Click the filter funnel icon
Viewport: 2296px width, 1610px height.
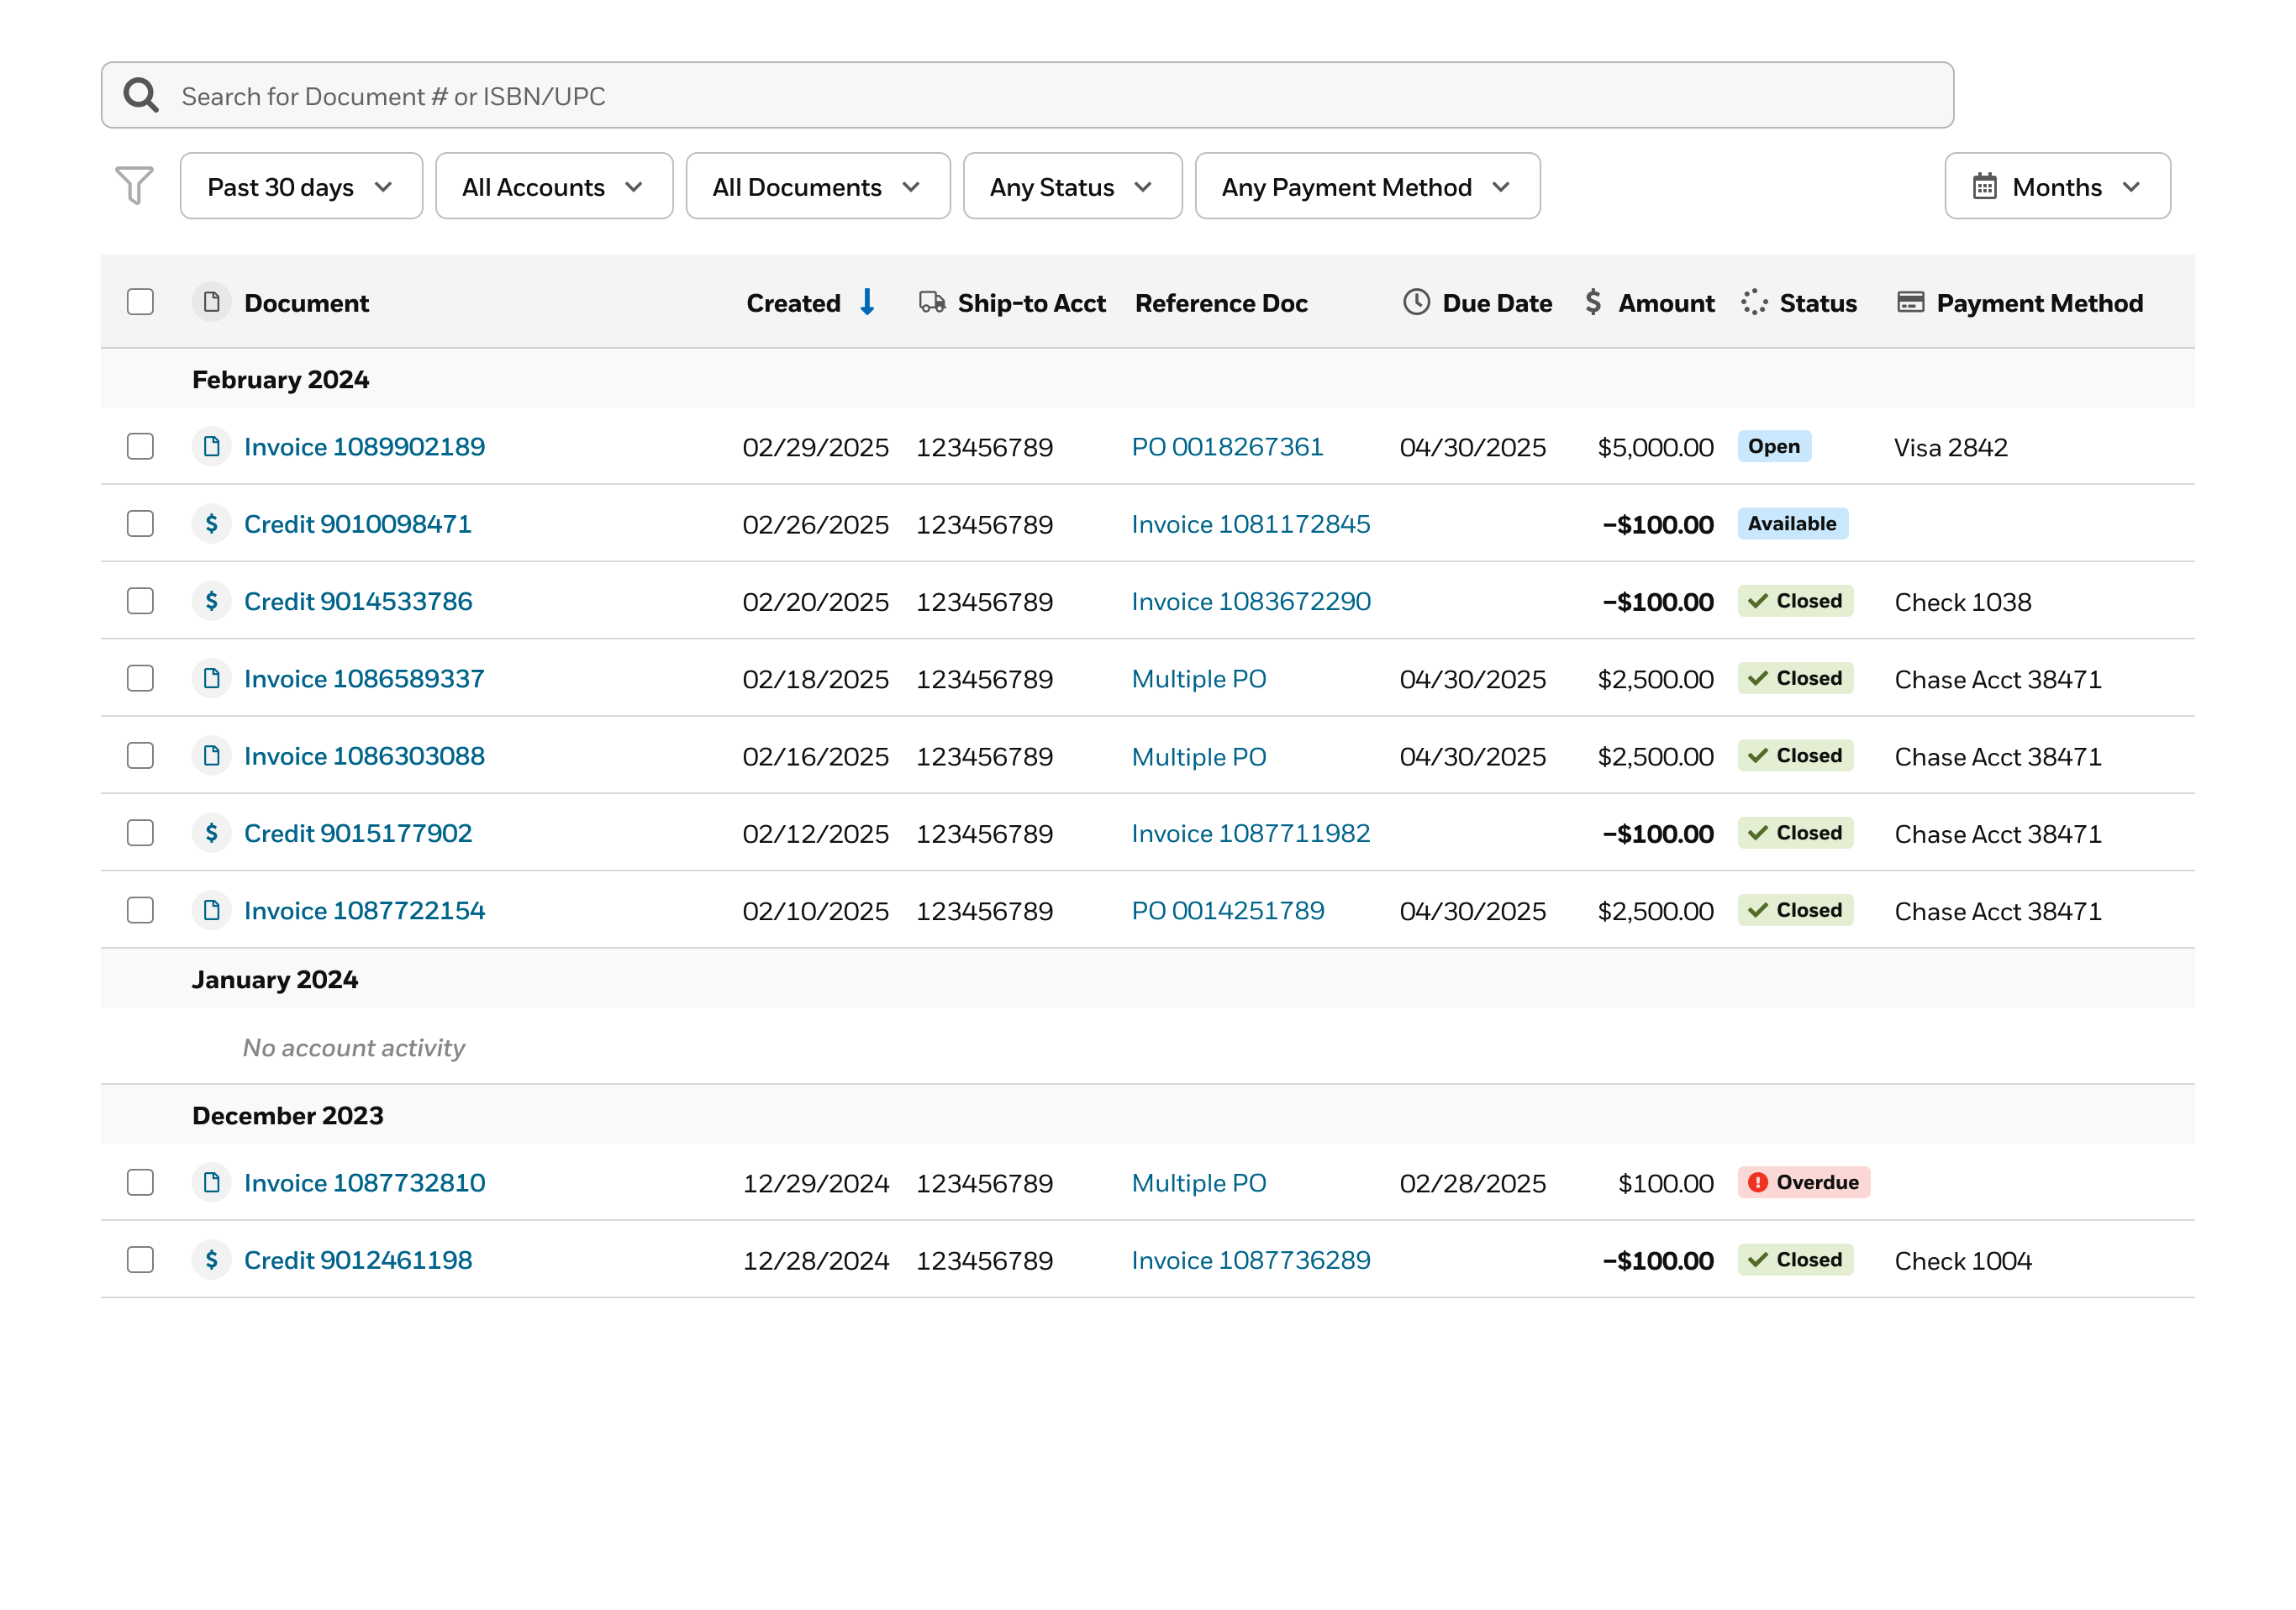134,186
